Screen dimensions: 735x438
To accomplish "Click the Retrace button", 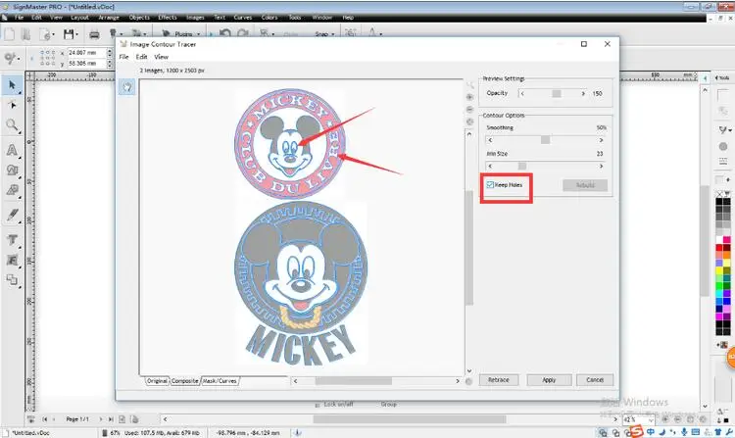I will pos(498,380).
